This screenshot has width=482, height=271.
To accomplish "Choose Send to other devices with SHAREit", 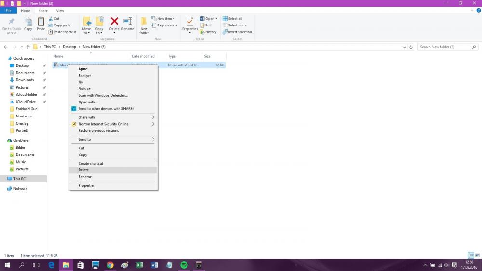I will (x=113, y=109).
